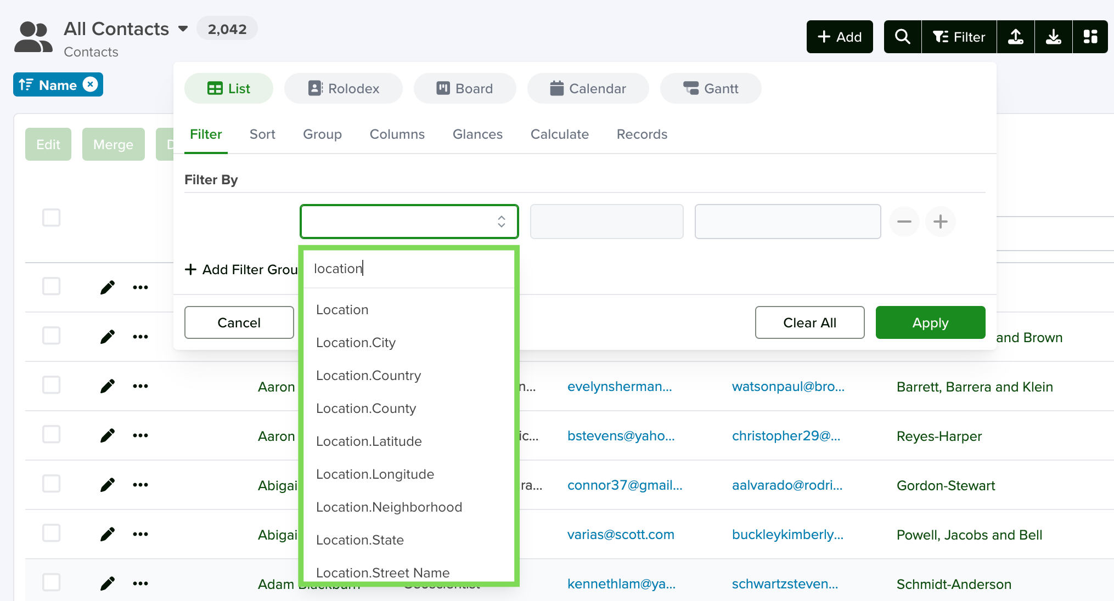Viewport: 1114px width, 601px height.
Task: Click the contacts people icon
Action: [x=33, y=37]
